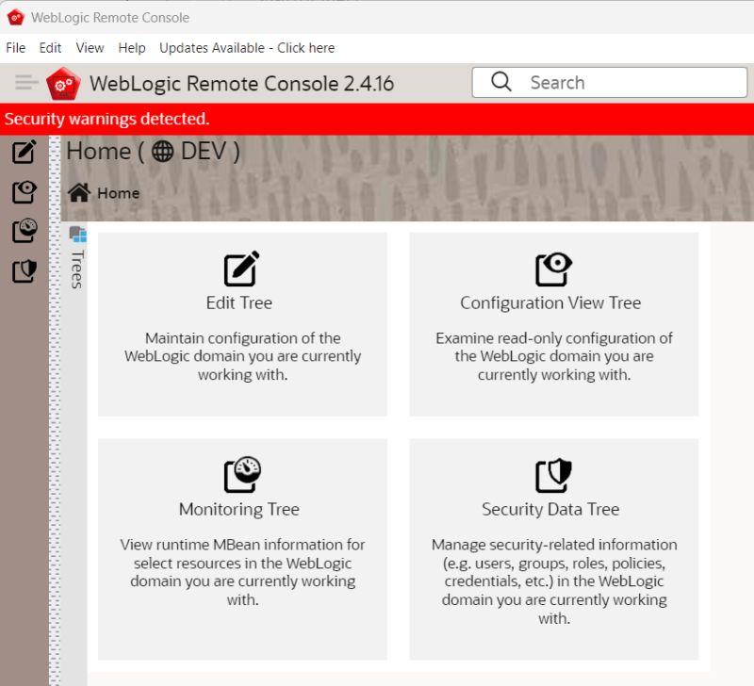Open Monitoring Tree sidebar icon
Image resolution: width=754 pixels, height=686 pixels.
click(x=25, y=231)
